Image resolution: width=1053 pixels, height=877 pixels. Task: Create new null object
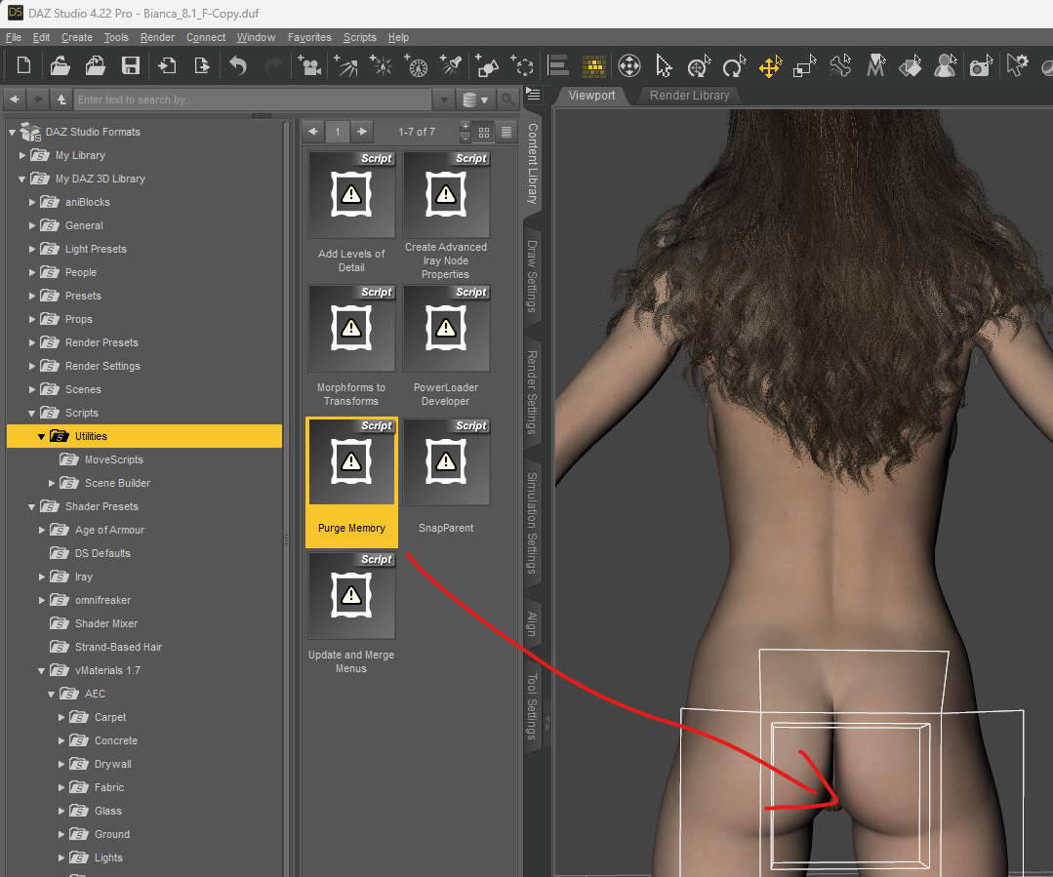[x=522, y=65]
